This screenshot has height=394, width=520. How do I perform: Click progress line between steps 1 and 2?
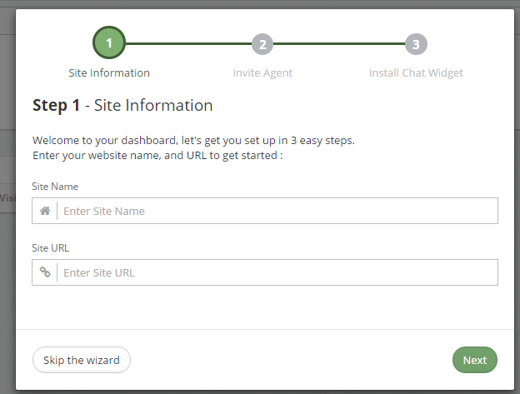187,44
